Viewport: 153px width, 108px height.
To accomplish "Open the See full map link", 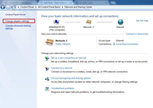I will [x=142, y=21].
